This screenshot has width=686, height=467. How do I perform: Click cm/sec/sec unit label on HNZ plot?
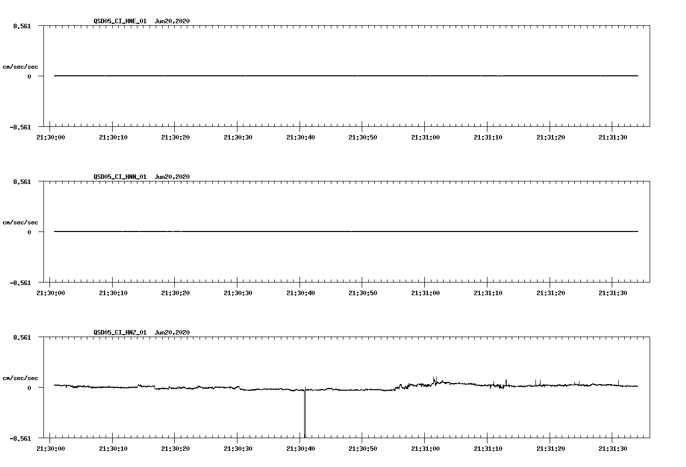click(x=20, y=378)
